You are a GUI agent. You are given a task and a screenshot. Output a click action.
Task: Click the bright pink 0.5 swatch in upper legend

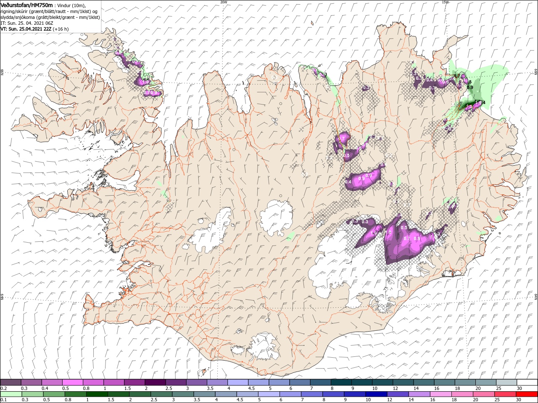(x=72, y=382)
